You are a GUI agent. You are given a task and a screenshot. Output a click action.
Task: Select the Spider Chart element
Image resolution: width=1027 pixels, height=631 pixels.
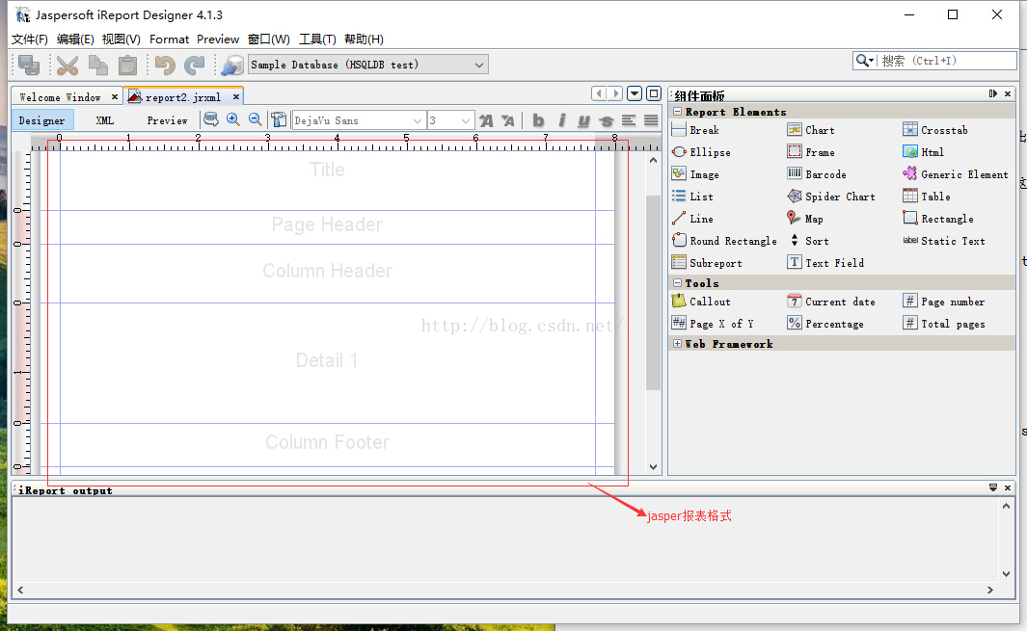tap(831, 197)
